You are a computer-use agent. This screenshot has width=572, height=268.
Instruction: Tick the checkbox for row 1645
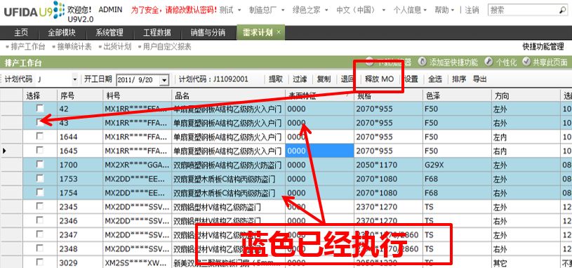pos(40,150)
